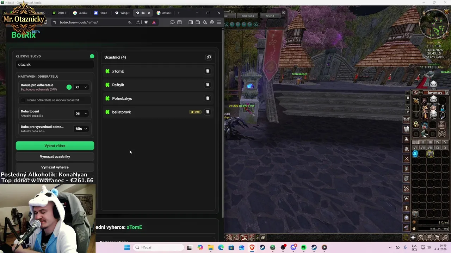
Task: Click the Kick platform icon next to xTomE
Action: point(107,71)
